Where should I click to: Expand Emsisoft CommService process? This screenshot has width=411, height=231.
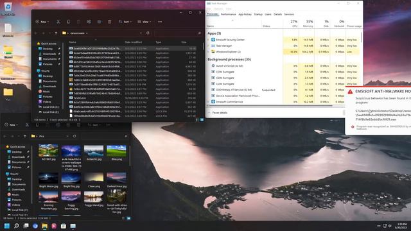pos(209,101)
